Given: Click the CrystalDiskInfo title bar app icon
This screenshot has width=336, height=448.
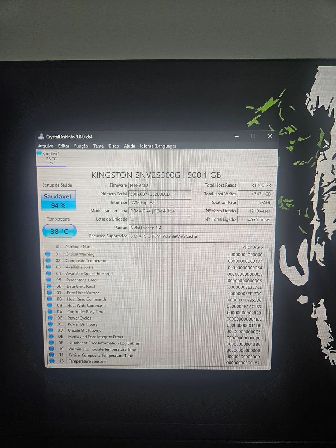Looking at the screenshot, I should click(x=41, y=136).
